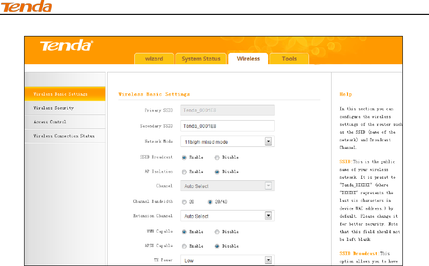This screenshot has width=429, height=266.
Task: Go to Wireless Security in the sidebar
Action: pos(65,108)
